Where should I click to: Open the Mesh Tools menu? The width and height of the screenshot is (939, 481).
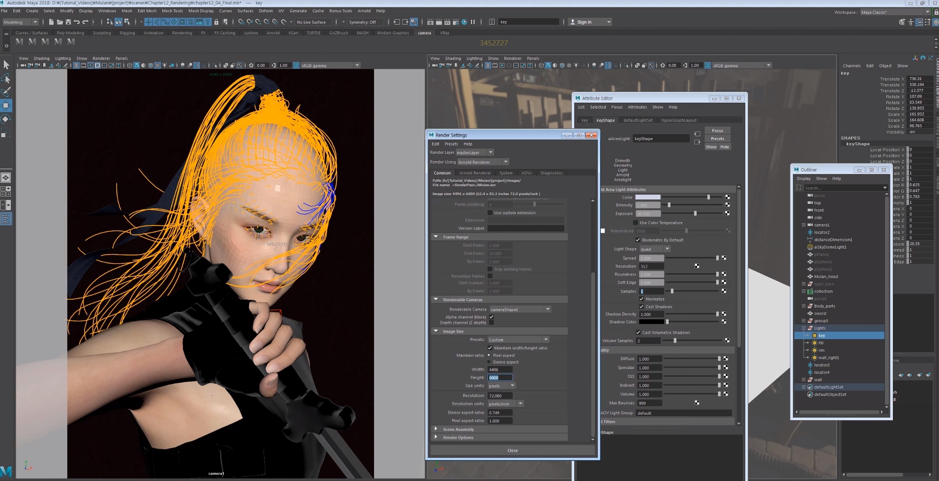[172, 11]
